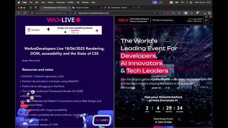Open GitHub's 1 billionth repository link

43,76
